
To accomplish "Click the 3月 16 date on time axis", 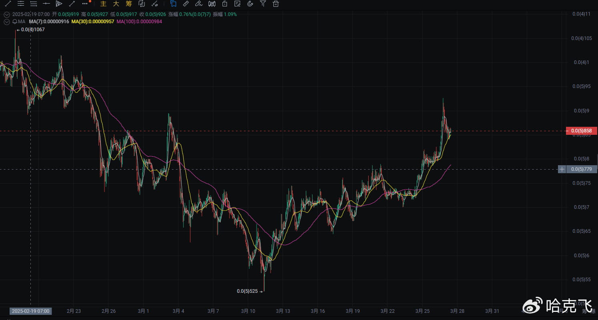I will 317,311.
